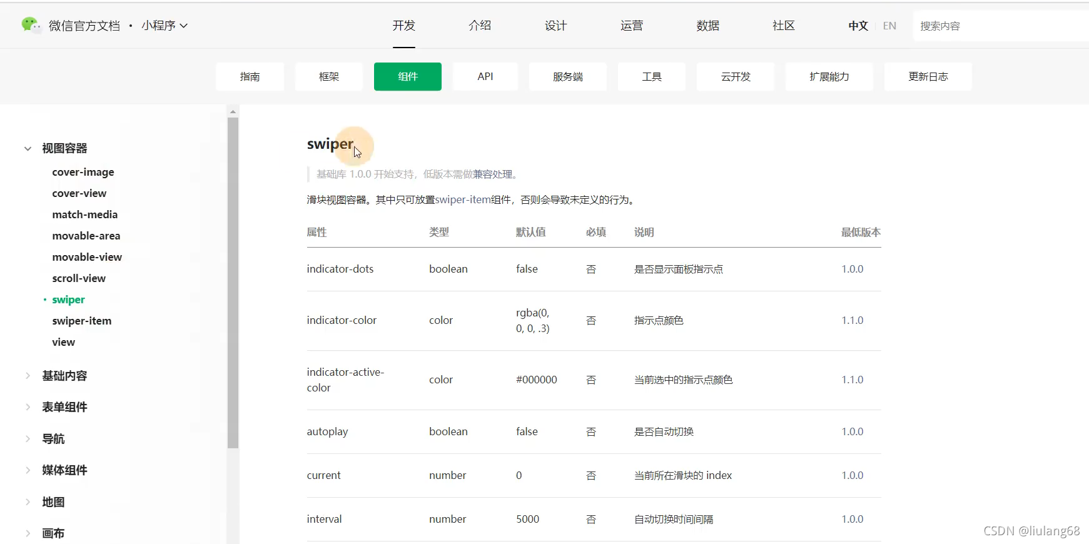Viewport: 1089px width, 544px height.
Task: Click the WeChat logo icon
Action: pyautogui.click(x=31, y=25)
